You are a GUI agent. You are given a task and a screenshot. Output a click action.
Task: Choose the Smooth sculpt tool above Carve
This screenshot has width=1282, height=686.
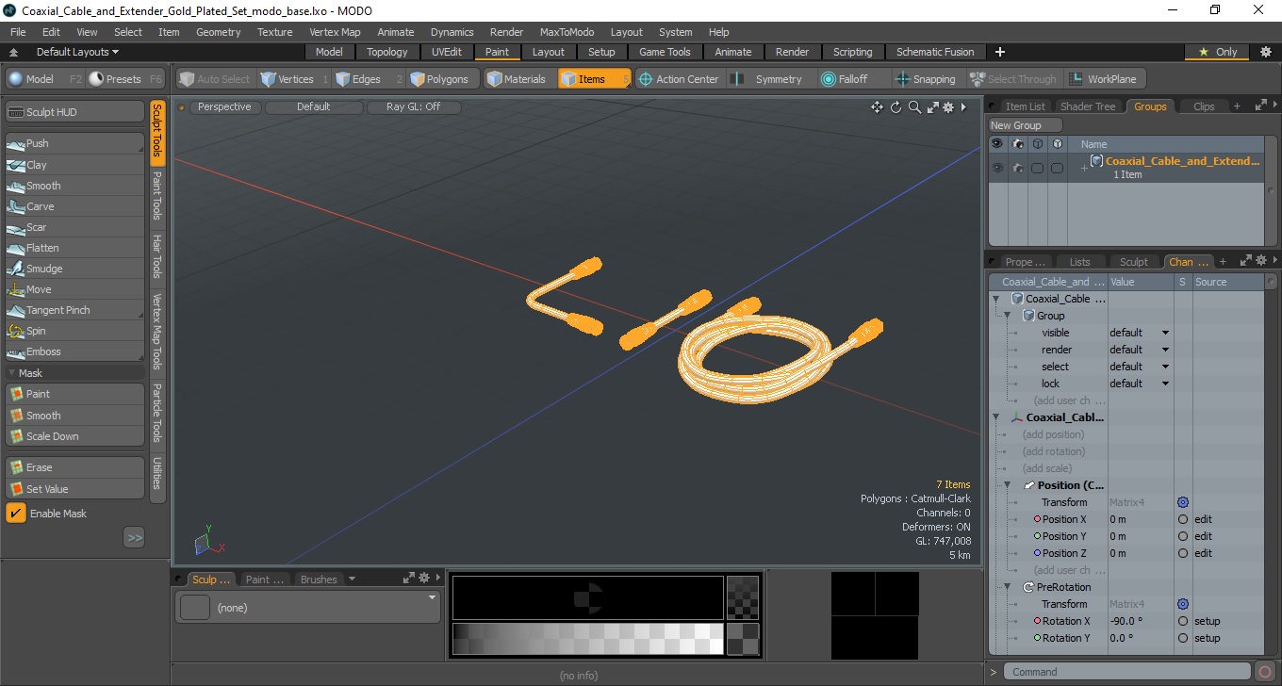point(75,186)
